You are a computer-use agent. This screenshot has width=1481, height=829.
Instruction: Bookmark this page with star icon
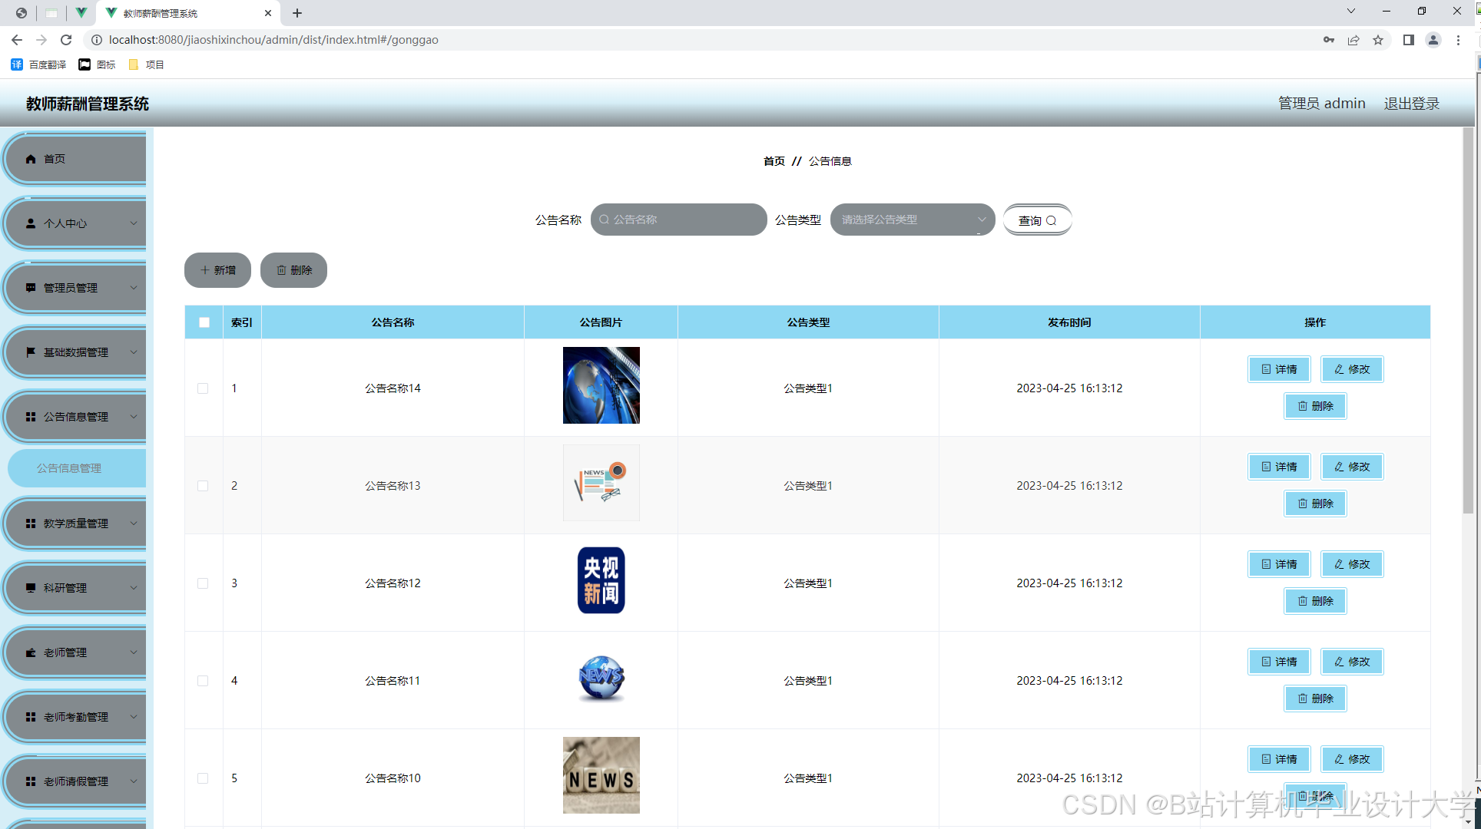tap(1378, 40)
